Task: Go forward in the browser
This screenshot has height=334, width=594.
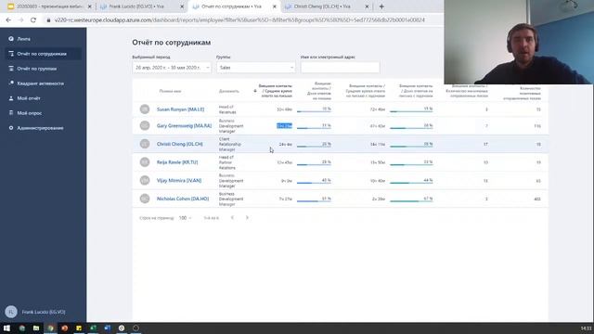Action: 20,20
